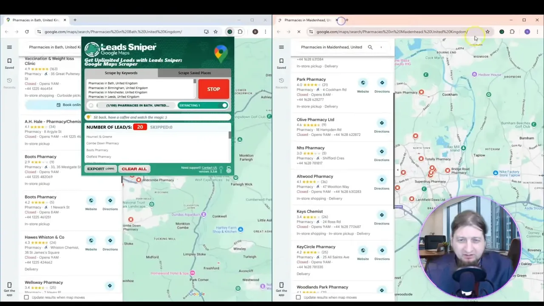Image resolution: width=544 pixels, height=306 pixels.
Task: Click the search icon in the Maidenhead search box
Action: (x=370, y=47)
